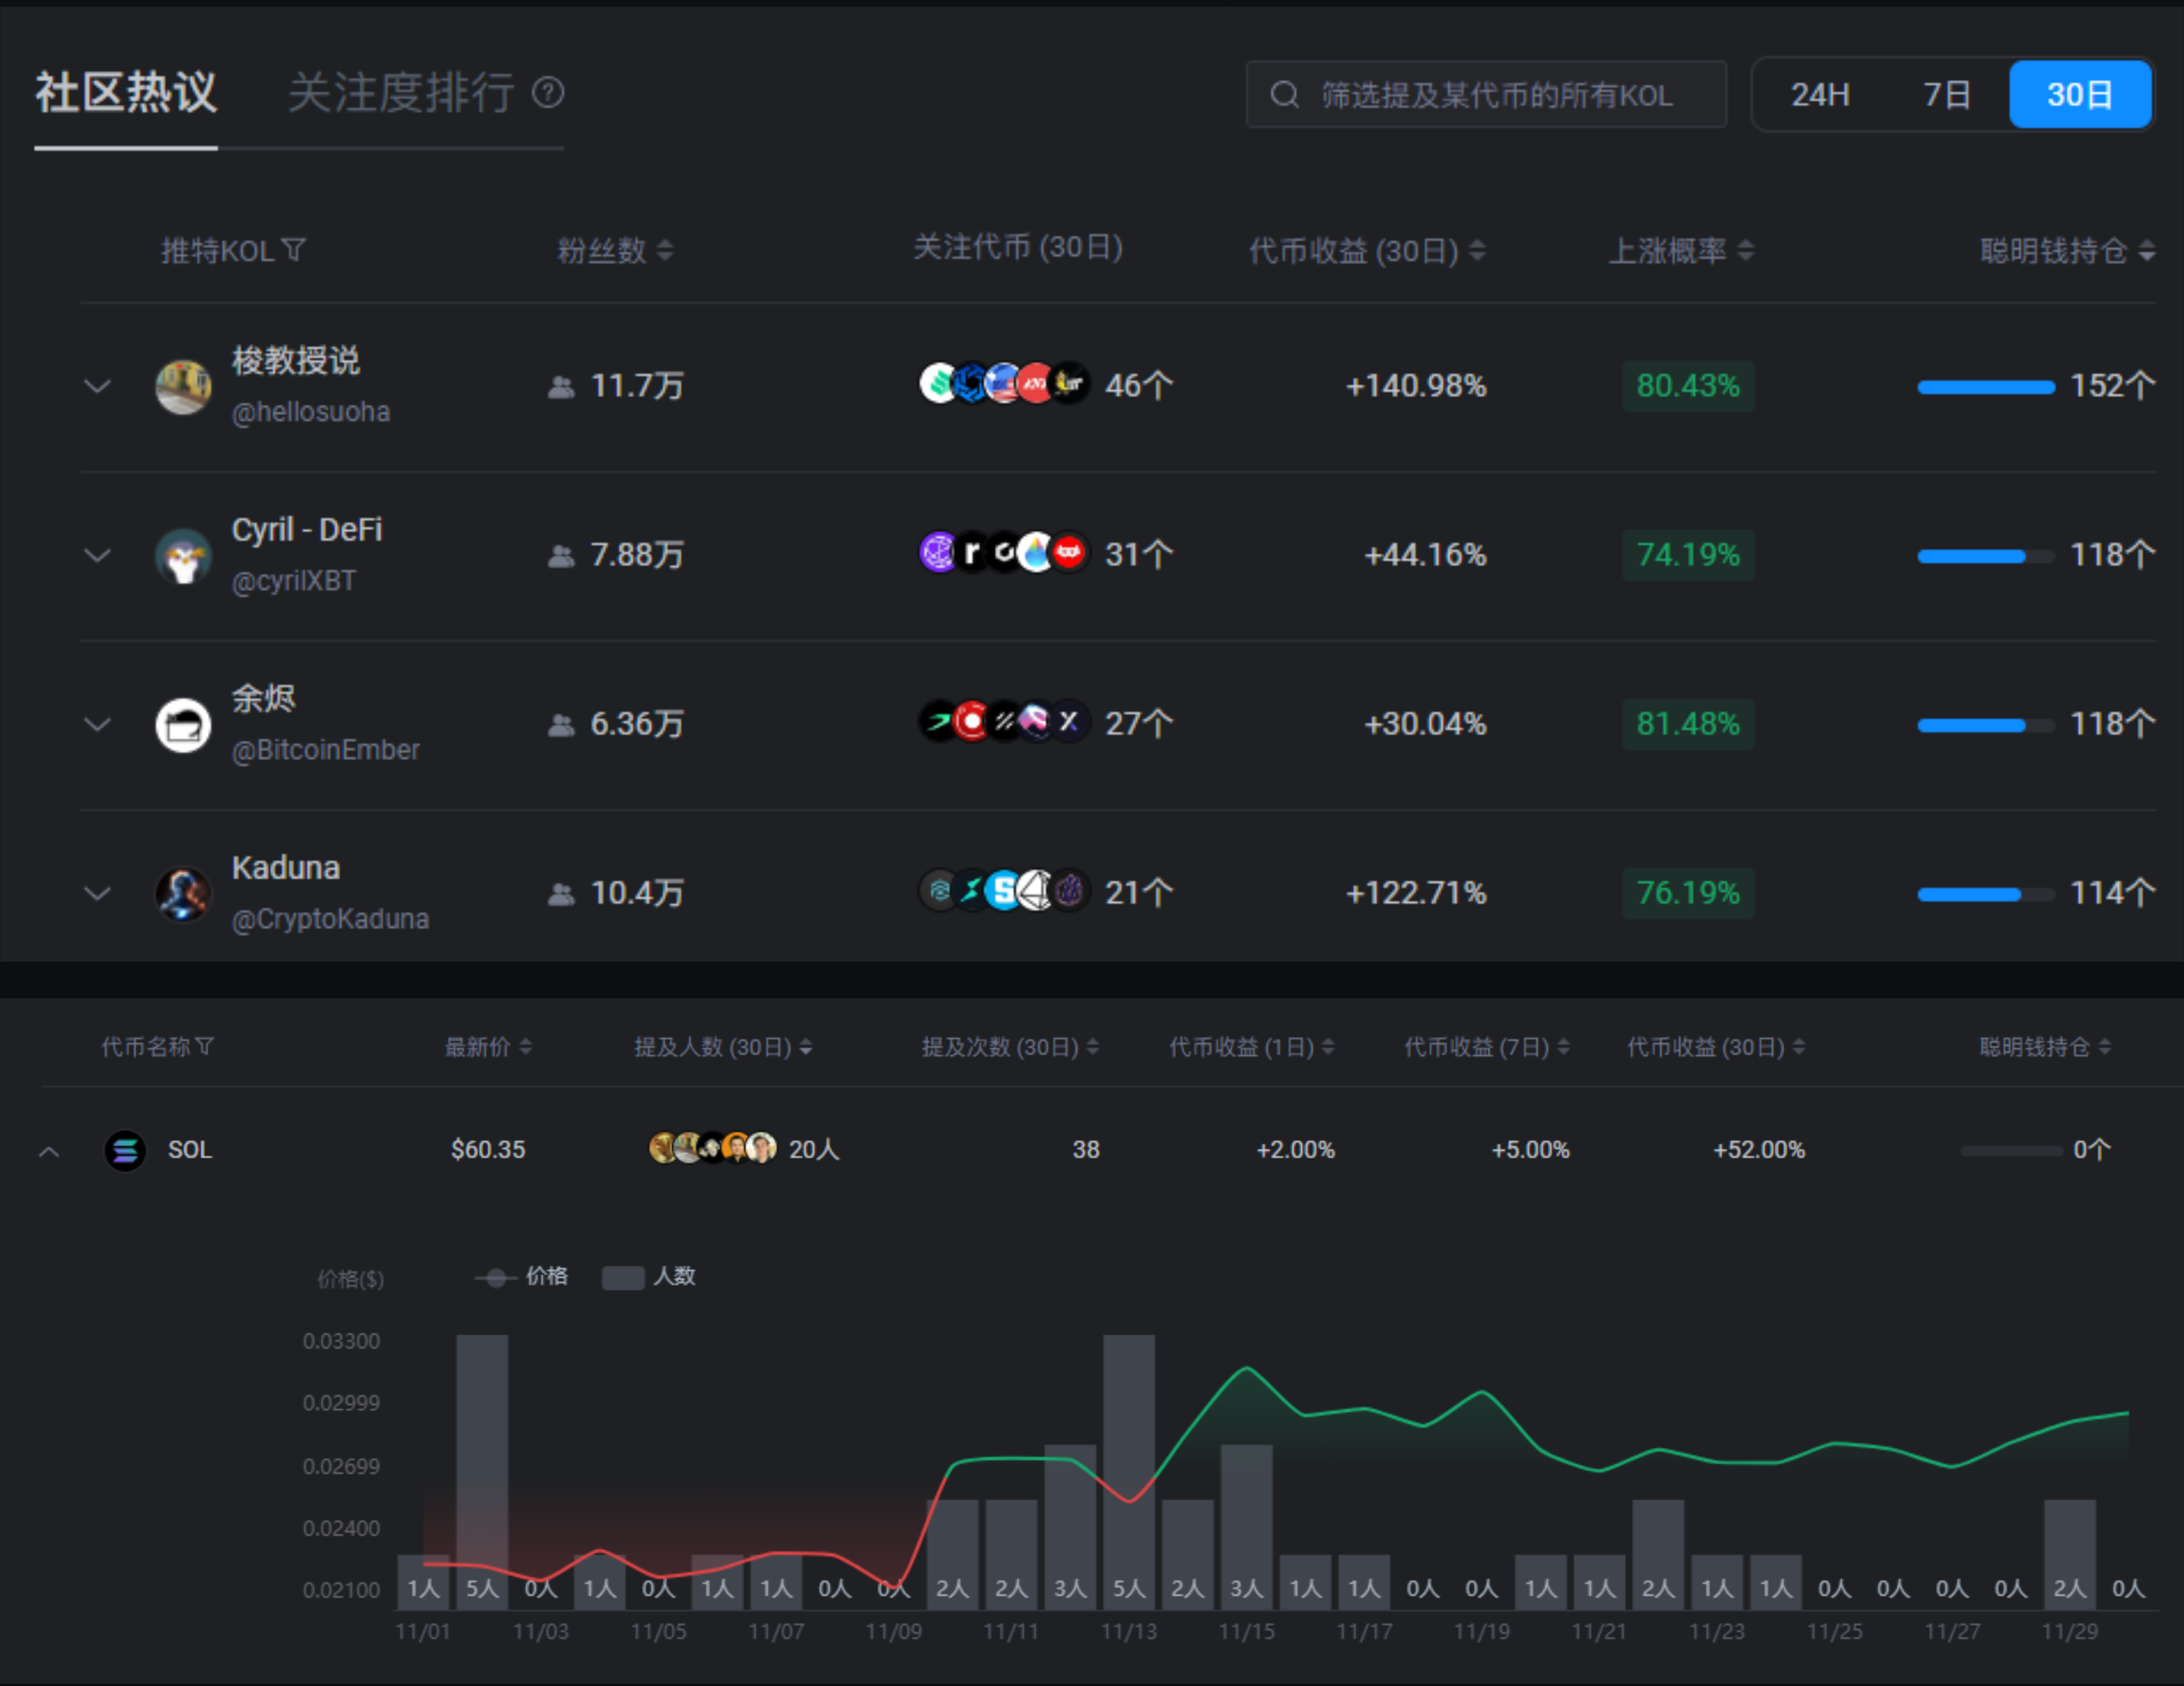Screen dimensions: 2184x1686
Task: Click the sort arrows beside 上涨概率
Action: click(1745, 250)
